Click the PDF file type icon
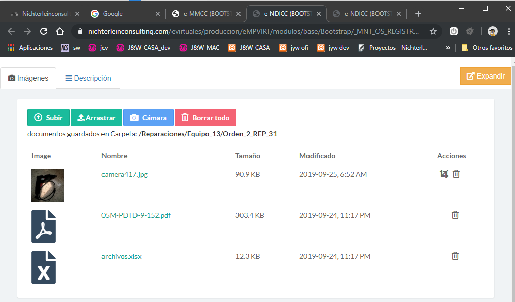Image resolution: width=515 pixels, height=302 pixels. (x=44, y=226)
